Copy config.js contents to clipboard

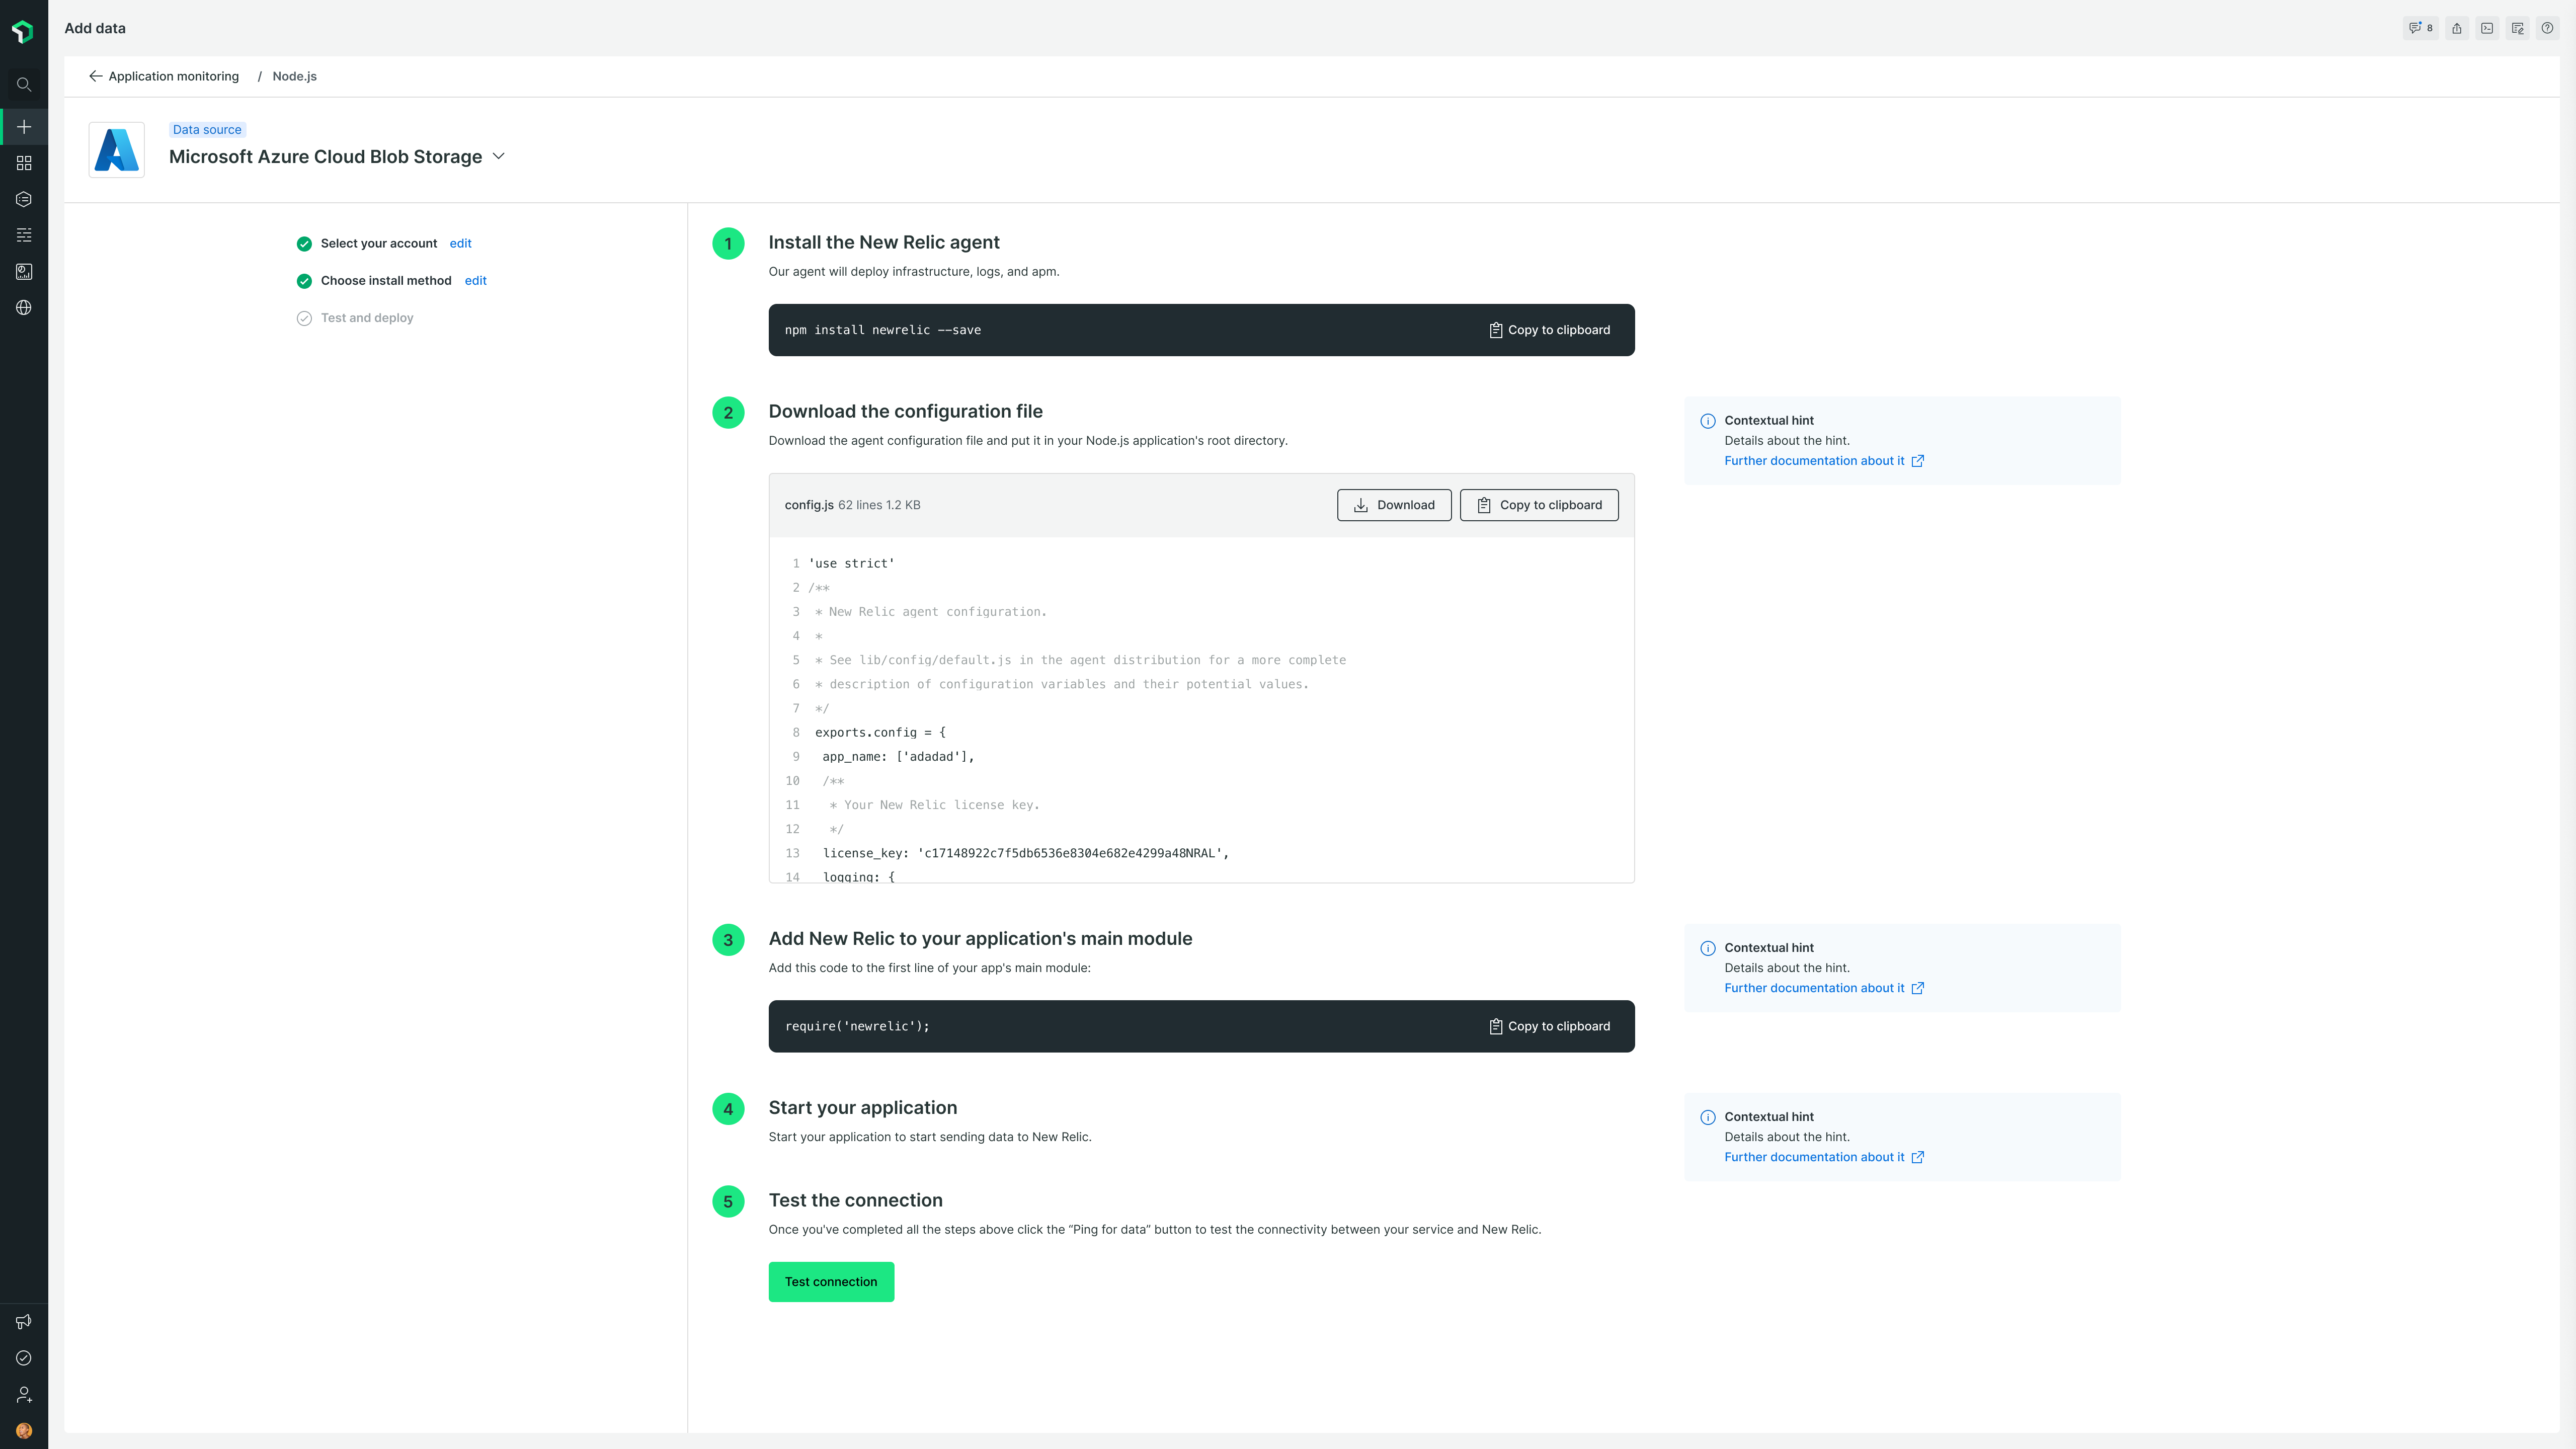coord(1539,505)
